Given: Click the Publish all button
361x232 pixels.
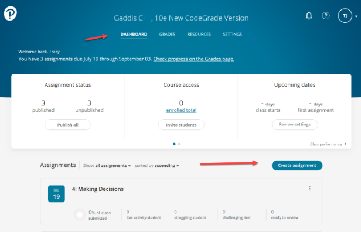Looking at the screenshot, I should point(68,125).
